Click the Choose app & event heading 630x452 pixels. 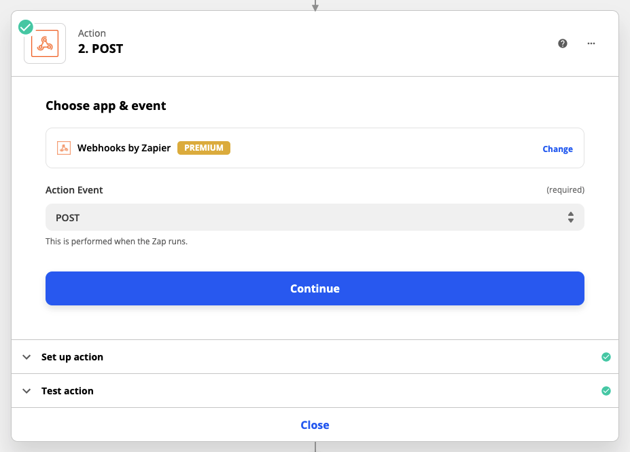click(x=105, y=105)
